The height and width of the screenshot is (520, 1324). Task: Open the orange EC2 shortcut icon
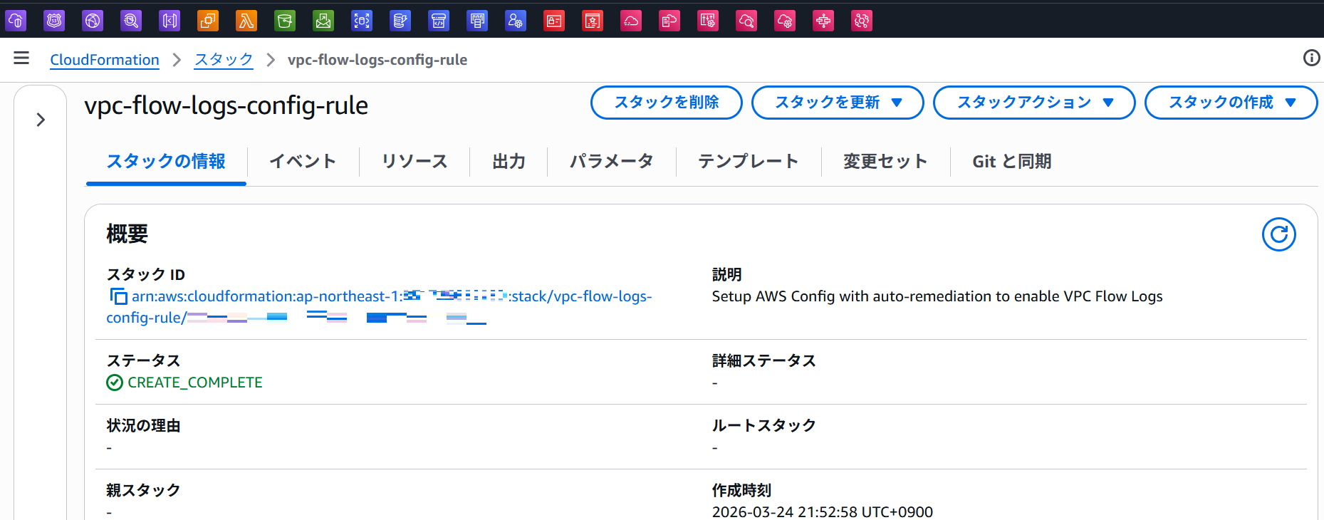coord(208,21)
